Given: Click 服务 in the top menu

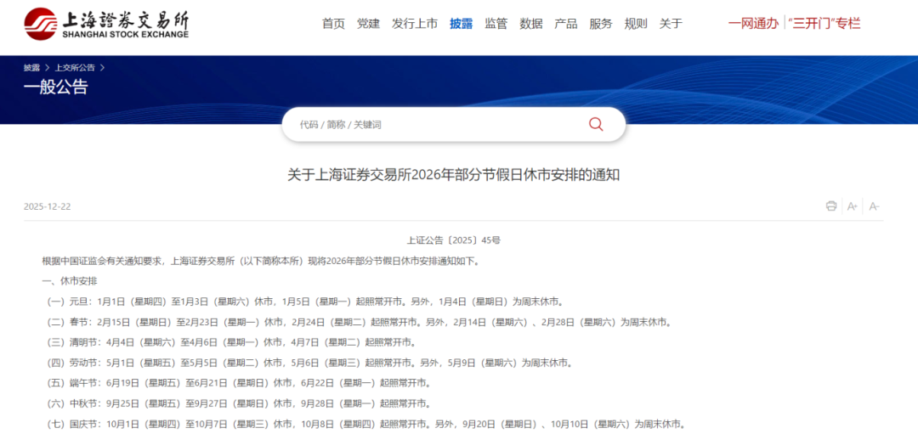Looking at the screenshot, I should click(x=600, y=24).
